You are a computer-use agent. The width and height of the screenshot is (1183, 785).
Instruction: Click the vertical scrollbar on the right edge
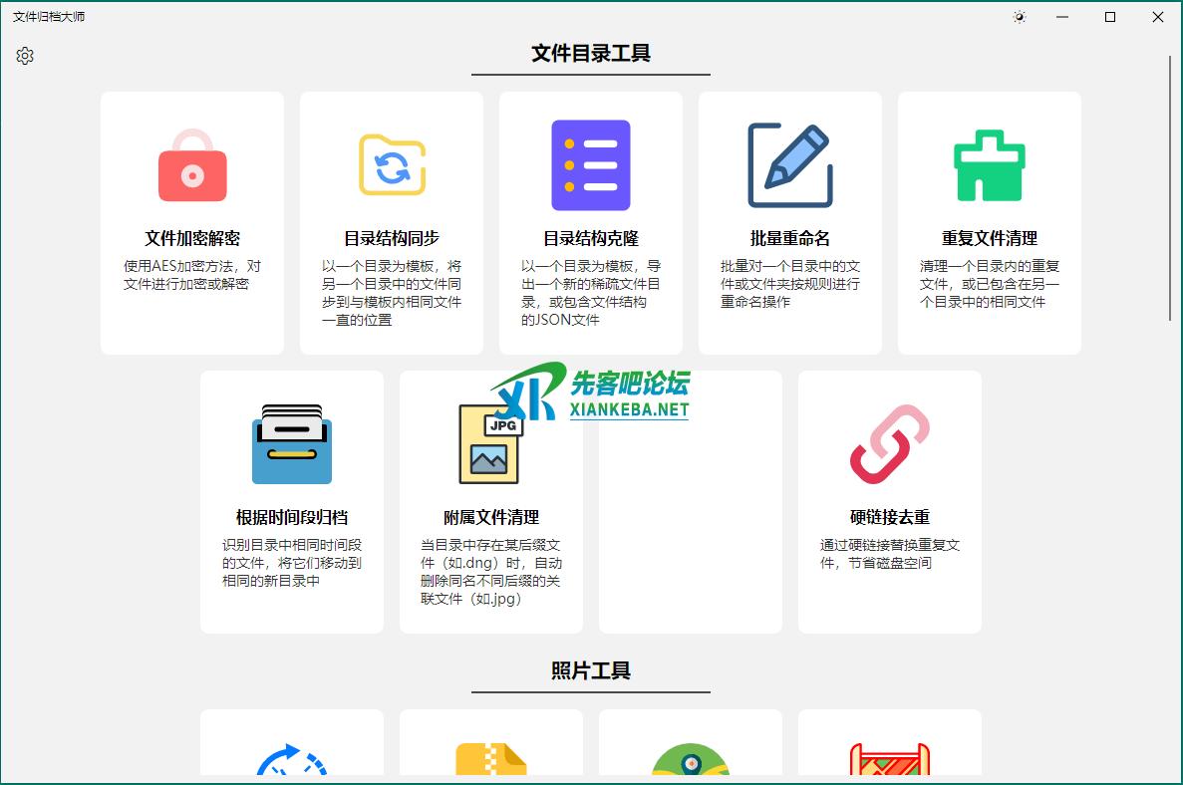click(1171, 189)
